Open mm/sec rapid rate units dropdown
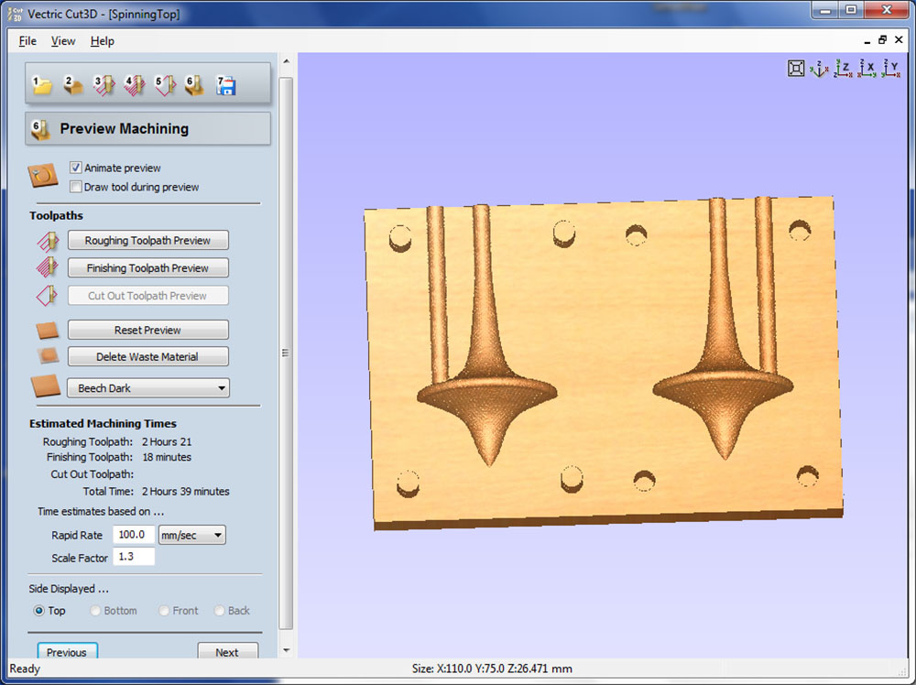Screen dimensions: 916x685 pos(192,535)
